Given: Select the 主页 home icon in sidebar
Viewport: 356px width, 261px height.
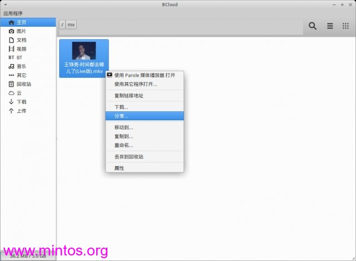Looking at the screenshot, I should pos(11,22).
